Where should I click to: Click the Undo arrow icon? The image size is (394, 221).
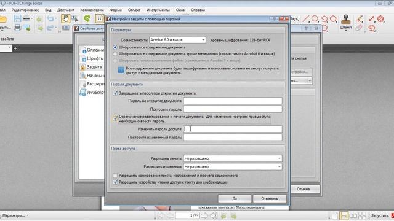50,18
